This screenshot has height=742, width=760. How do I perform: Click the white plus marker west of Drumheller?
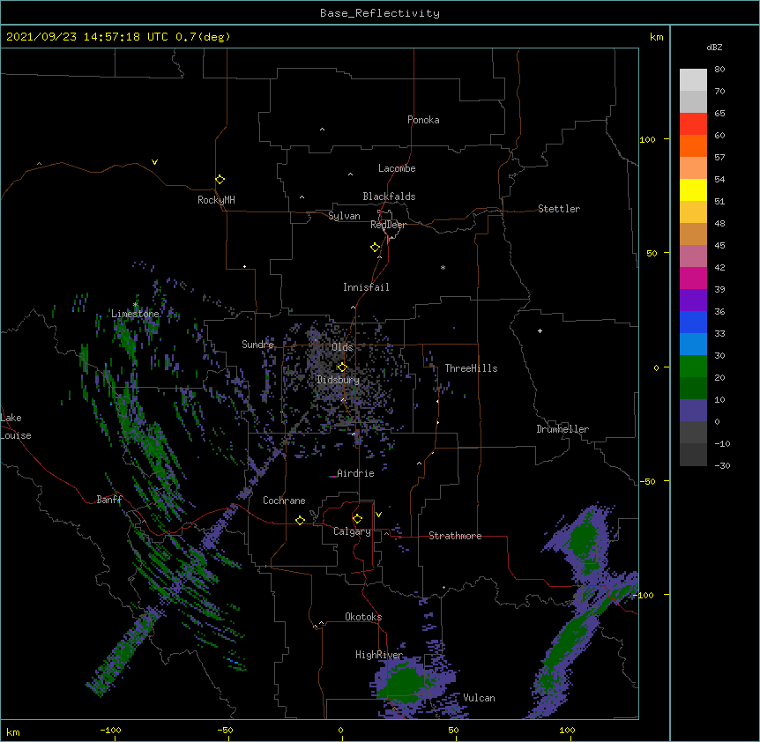pyautogui.click(x=540, y=330)
